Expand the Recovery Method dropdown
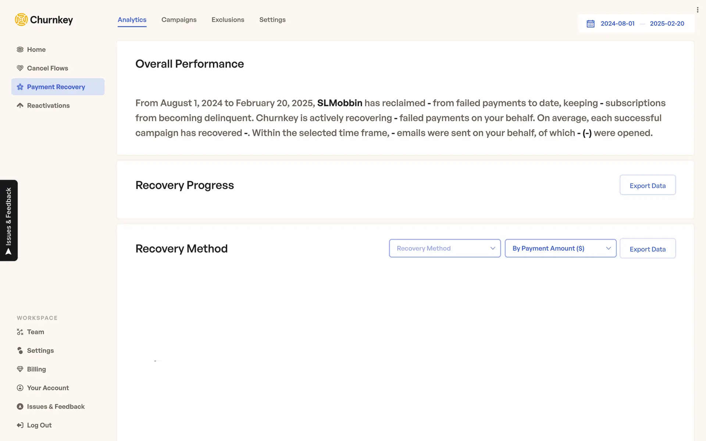This screenshot has width=706, height=441. (x=445, y=248)
